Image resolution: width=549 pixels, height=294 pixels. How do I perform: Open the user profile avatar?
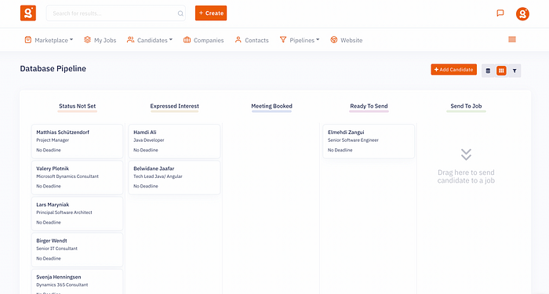[x=522, y=13]
